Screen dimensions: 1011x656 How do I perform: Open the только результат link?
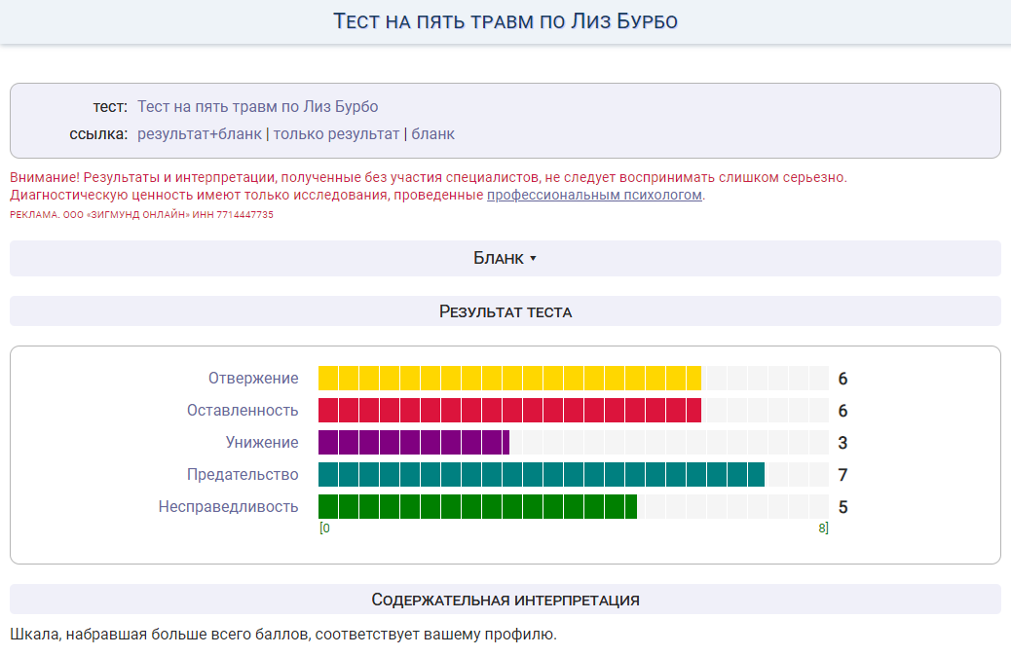[336, 134]
